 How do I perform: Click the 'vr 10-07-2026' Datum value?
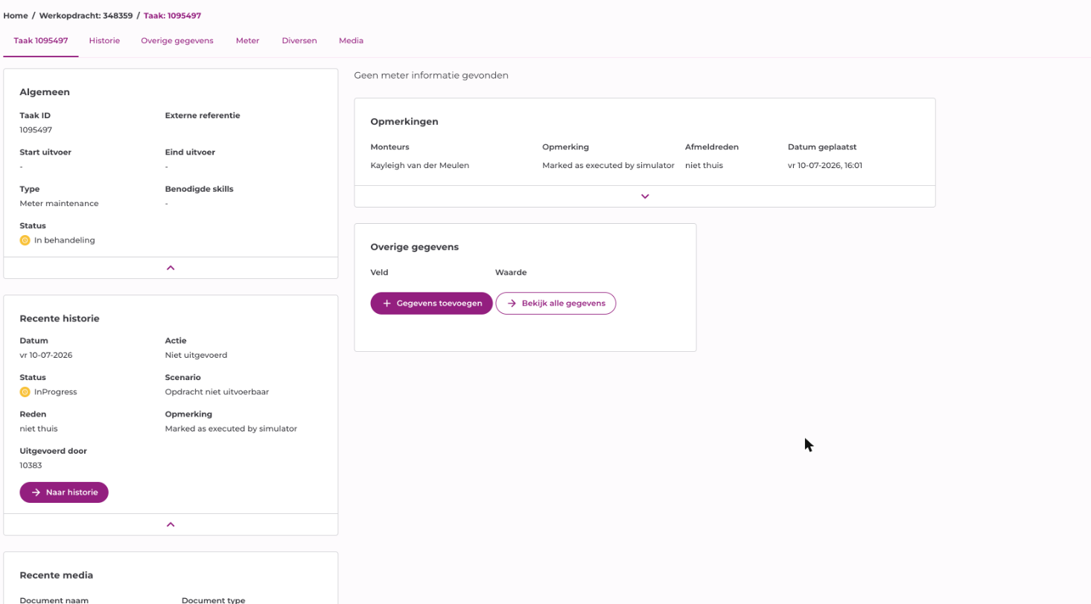coord(46,355)
